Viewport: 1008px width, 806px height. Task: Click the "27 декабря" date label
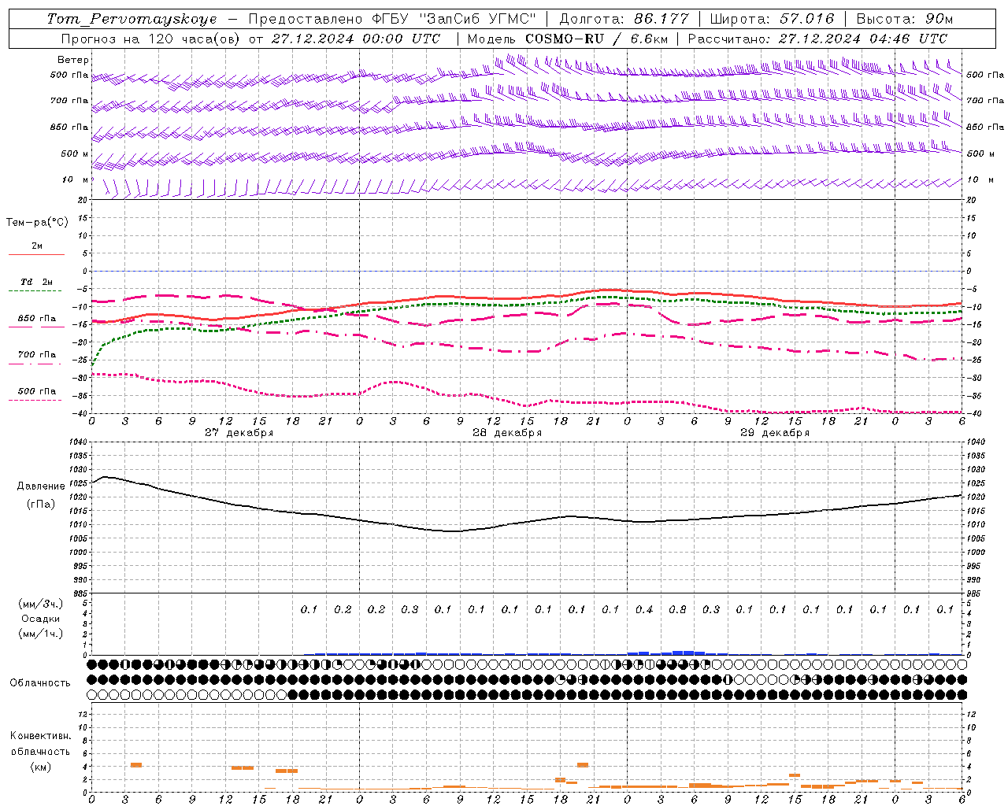(239, 432)
